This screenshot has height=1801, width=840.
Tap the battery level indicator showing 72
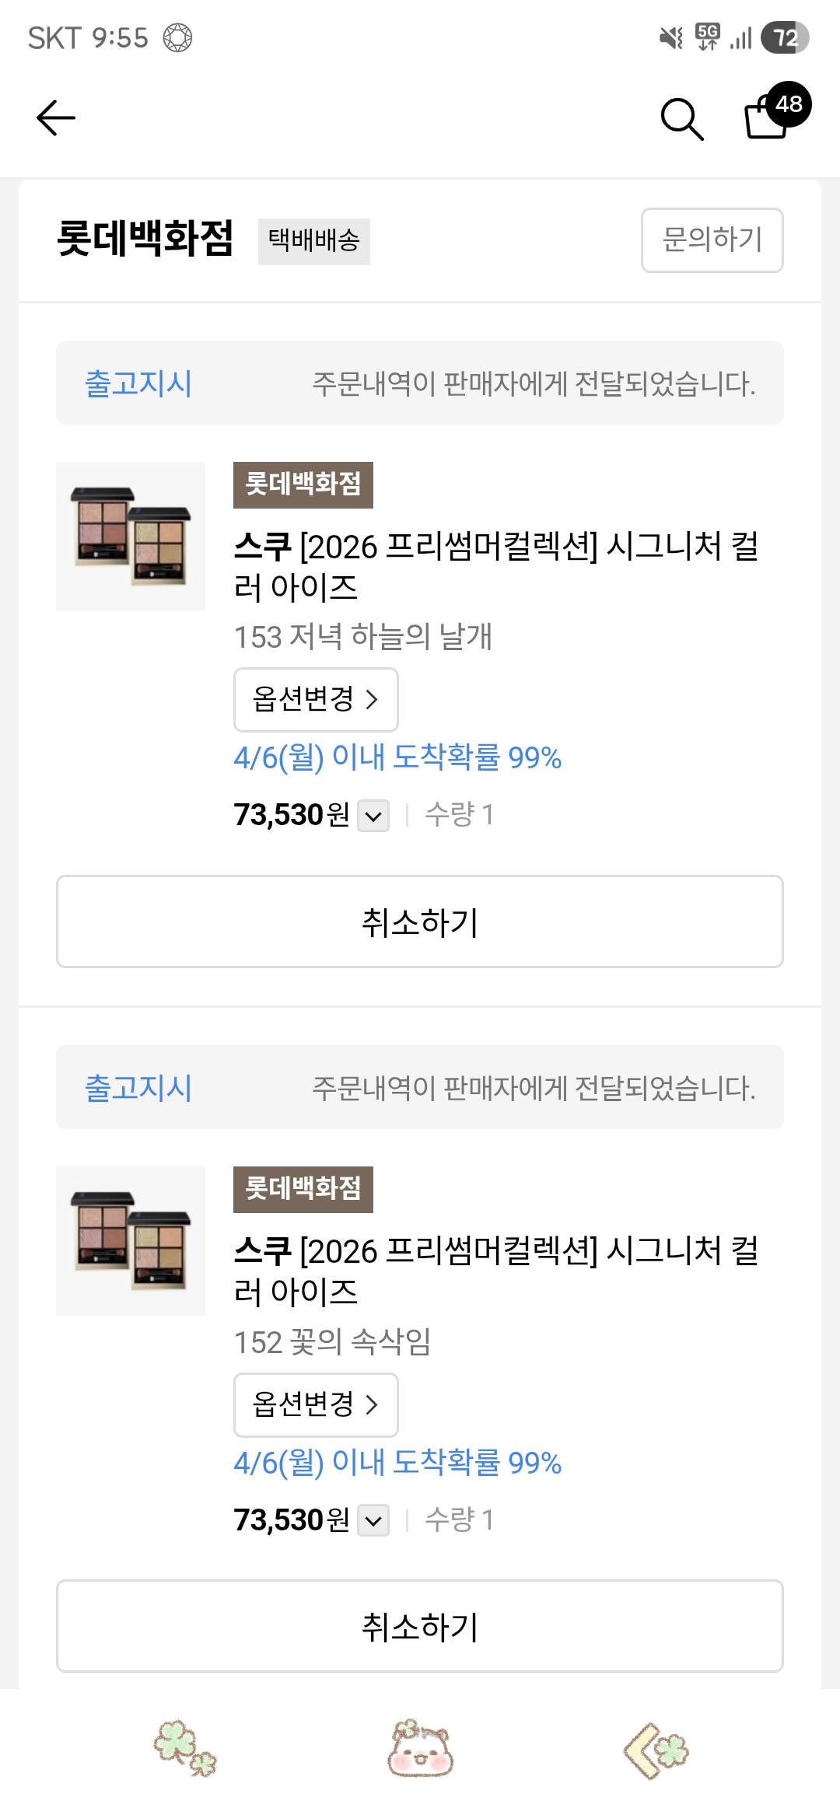pos(785,37)
